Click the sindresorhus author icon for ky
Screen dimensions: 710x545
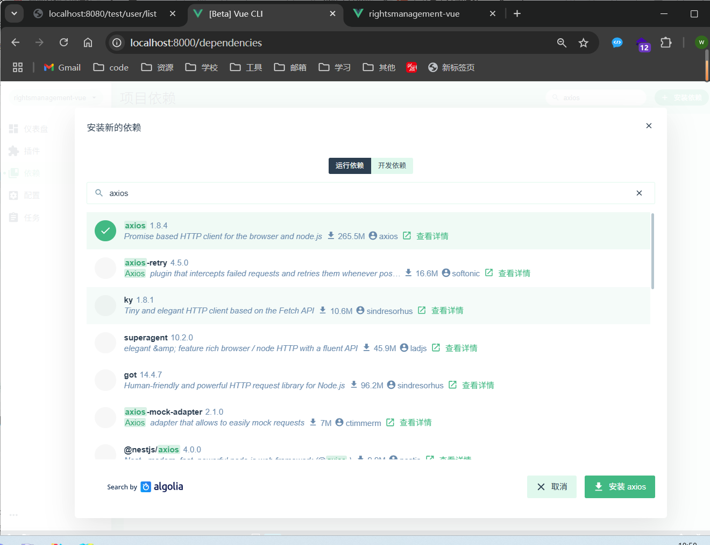click(360, 310)
